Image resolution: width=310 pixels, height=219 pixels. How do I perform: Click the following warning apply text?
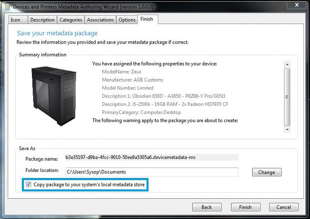pos(165,120)
